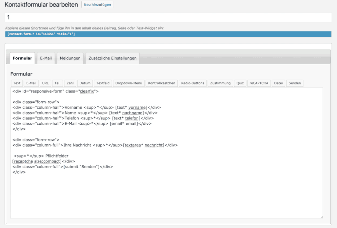337x228 pixels.
Task: Open the E-Mail tab
Action: [46, 58]
